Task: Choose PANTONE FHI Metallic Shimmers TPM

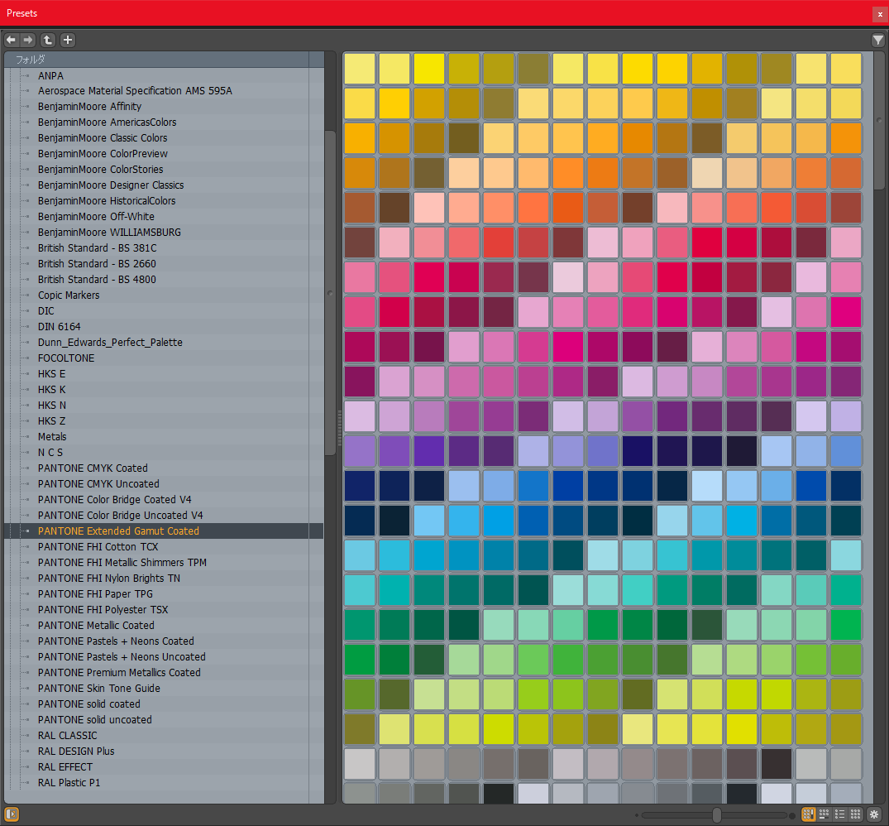Action: (122, 562)
